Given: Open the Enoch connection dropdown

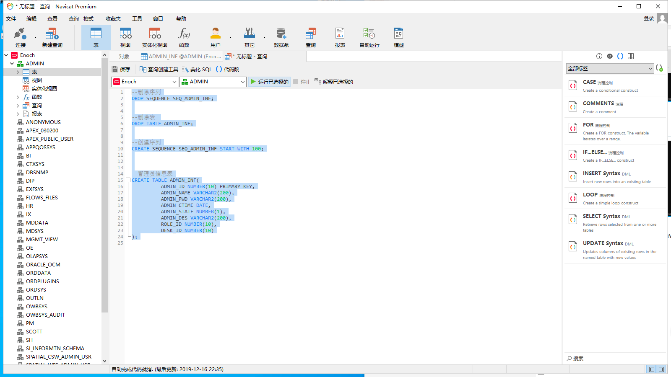Looking at the screenshot, I should point(145,82).
